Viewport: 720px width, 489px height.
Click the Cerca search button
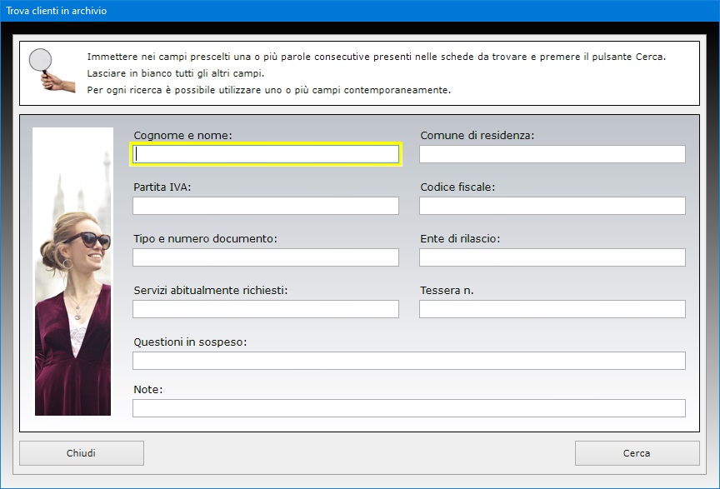click(637, 453)
